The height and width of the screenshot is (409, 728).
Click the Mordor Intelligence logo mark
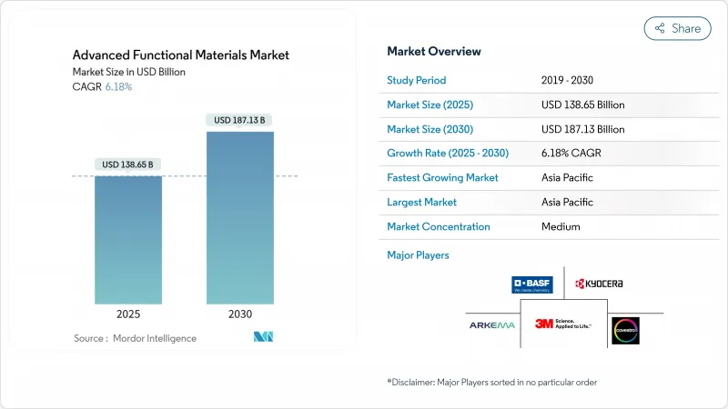click(x=264, y=337)
